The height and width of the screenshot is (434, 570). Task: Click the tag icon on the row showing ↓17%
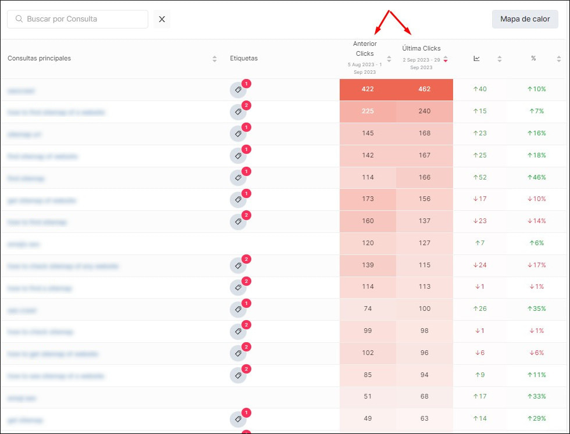click(x=238, y=266)
